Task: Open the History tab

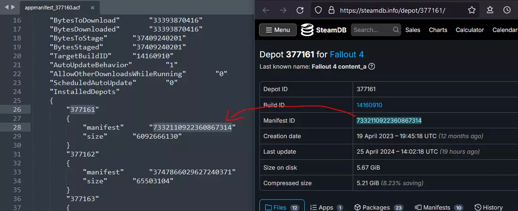Action: [x=489, y=207]
